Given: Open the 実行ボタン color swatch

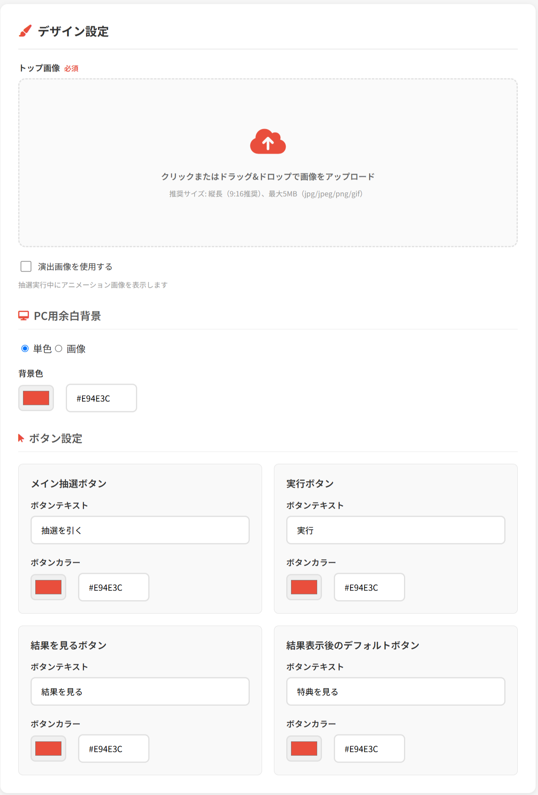Looking at the screenshot, I should pos(304,587).
